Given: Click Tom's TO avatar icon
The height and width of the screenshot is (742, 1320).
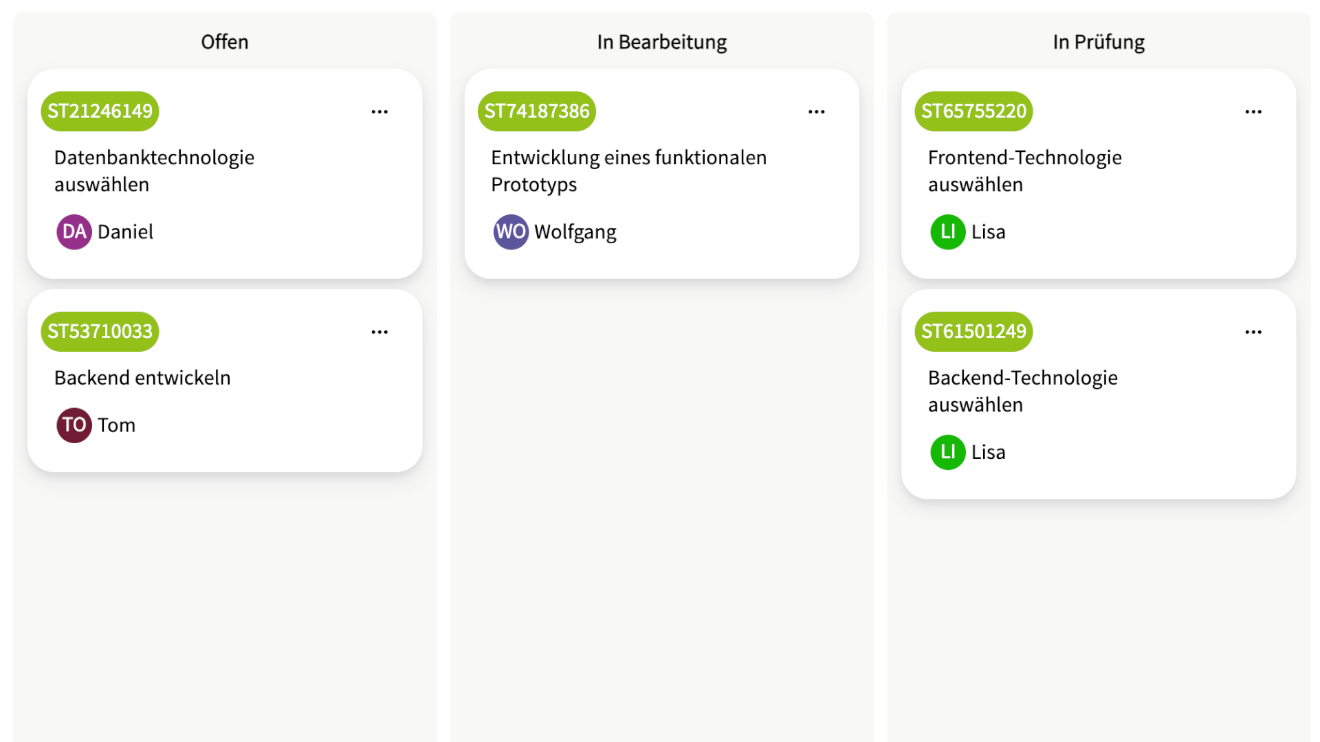Looking at the screenshot, I should [x=74, y=425].
